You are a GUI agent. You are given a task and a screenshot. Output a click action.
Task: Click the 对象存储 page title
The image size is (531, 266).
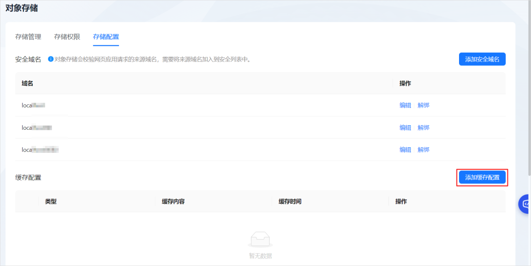(x=22, y=8)
